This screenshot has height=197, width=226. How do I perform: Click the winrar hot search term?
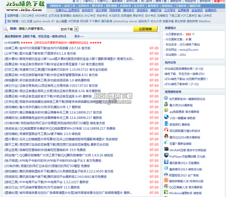[x=133, y=21]
